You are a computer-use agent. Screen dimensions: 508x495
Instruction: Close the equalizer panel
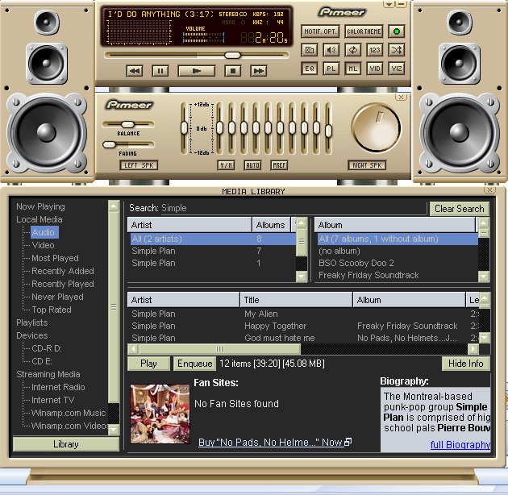click(x=401, y=97)
